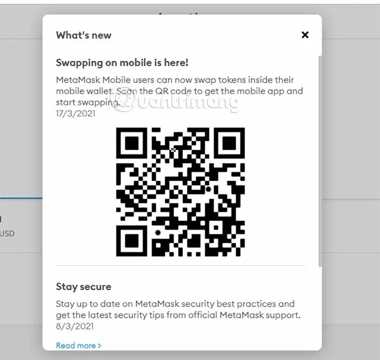Select the Swapping on mobile is here heading
380x360 pixels.
coord(122,62)
